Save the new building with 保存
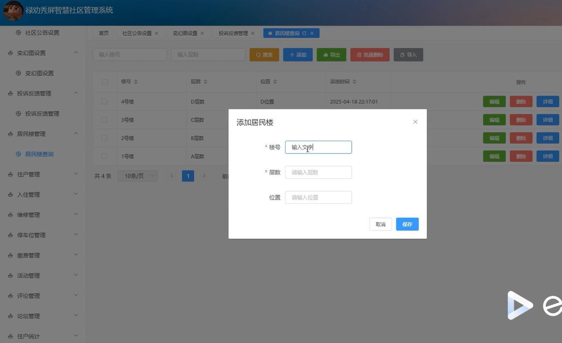 (x=407, y=224)
